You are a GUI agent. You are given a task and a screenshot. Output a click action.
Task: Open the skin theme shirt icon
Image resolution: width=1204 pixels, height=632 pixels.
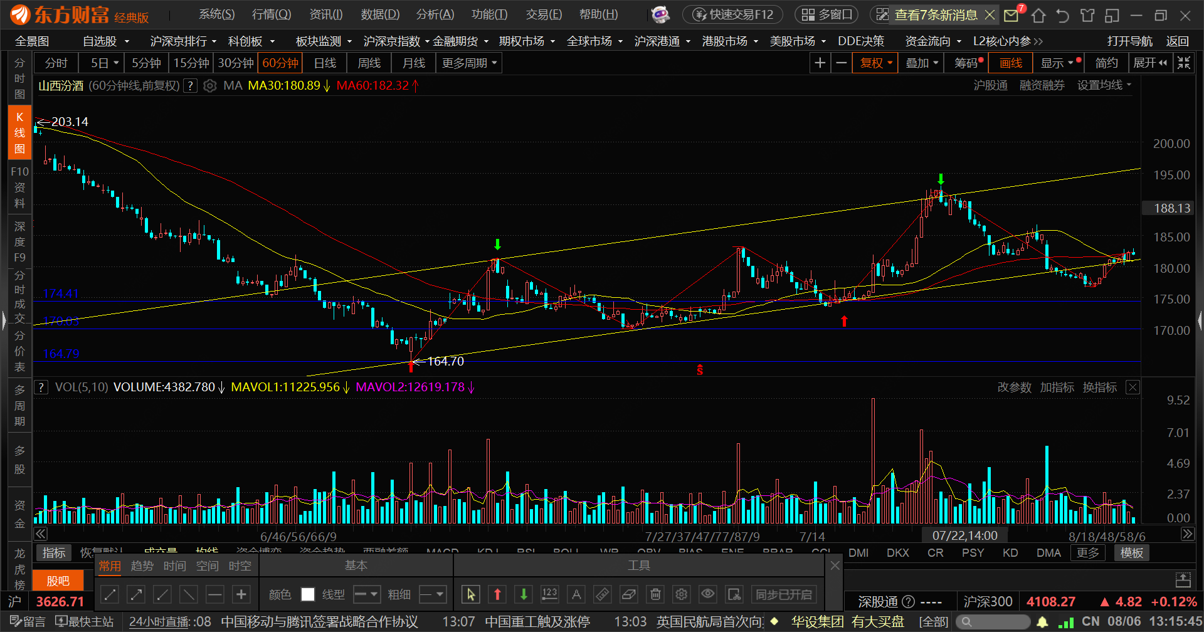tap(1087, 15)
